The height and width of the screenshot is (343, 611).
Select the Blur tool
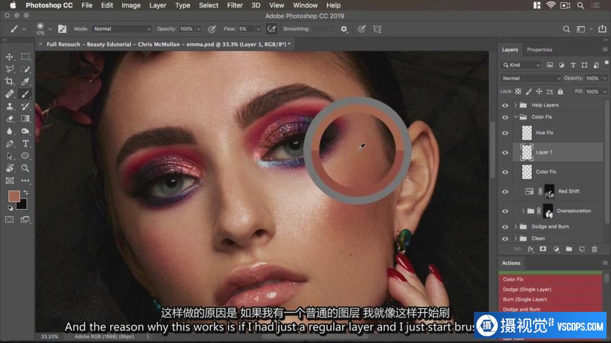(x=10, y=131)
